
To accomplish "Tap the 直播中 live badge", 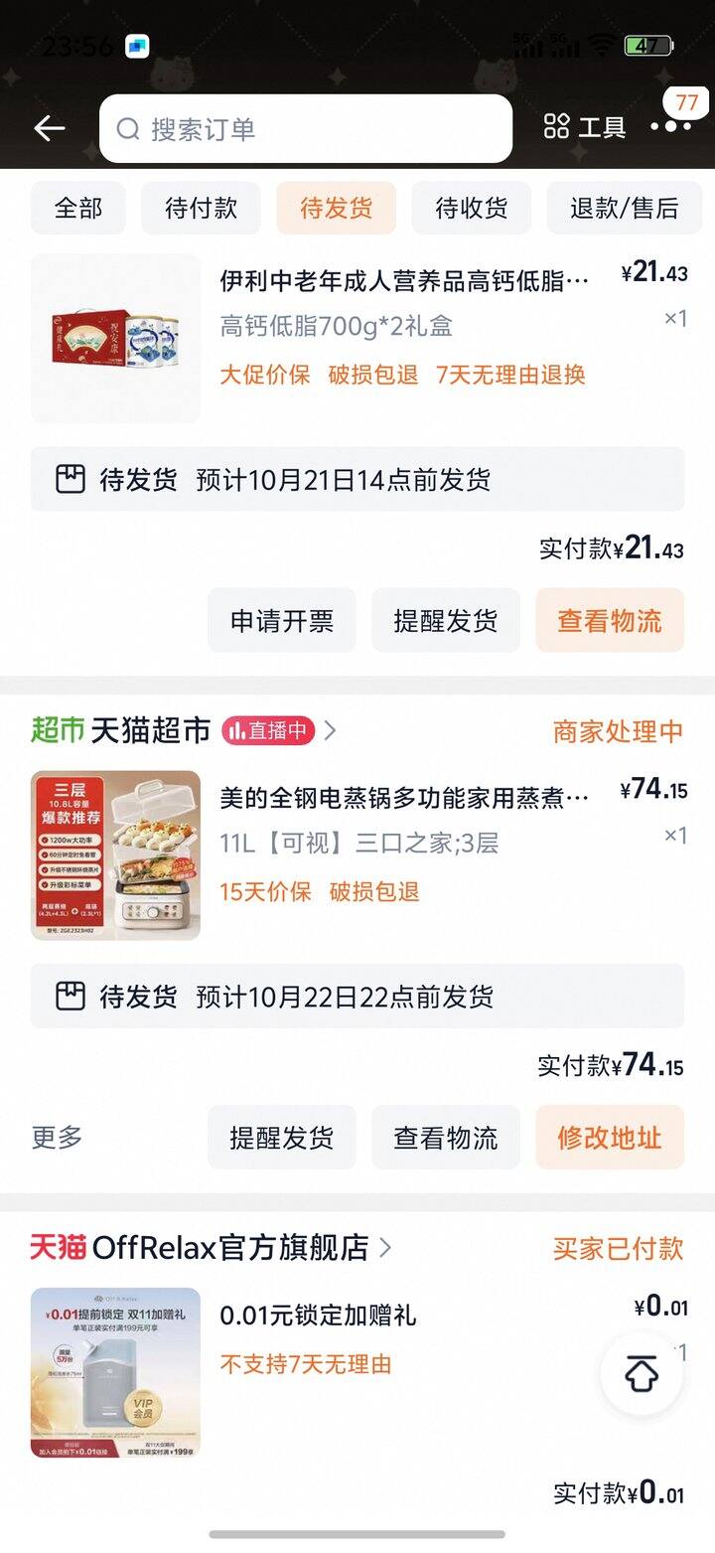I will [x=268, y=731].
